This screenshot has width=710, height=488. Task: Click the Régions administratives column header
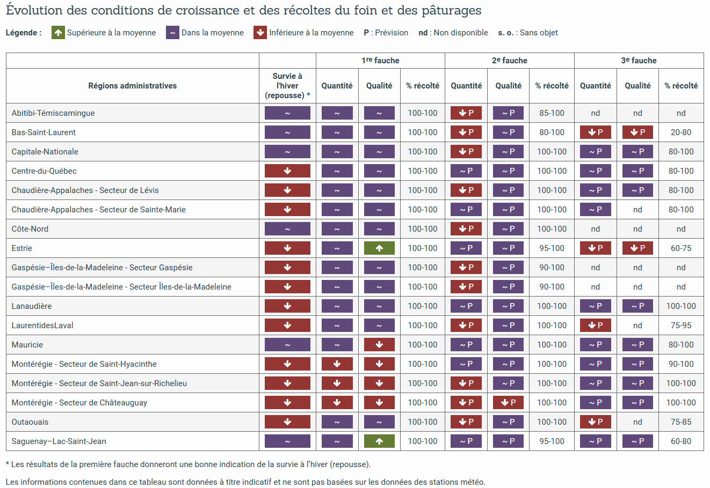pyautogui.click(x=132, y=86)
